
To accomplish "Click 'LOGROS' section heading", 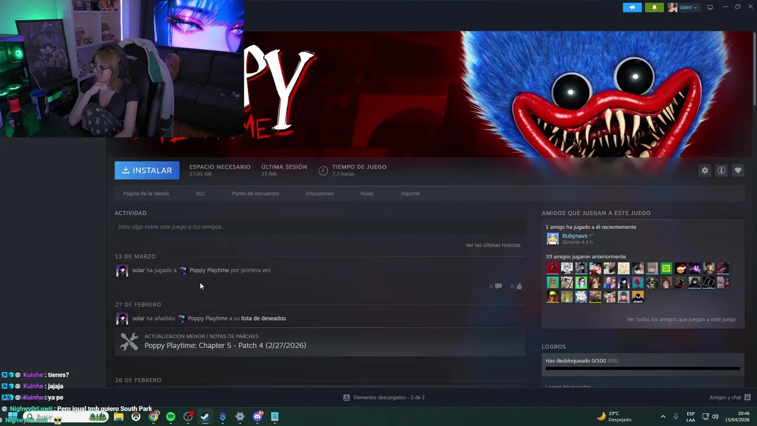I will (554, 347).
